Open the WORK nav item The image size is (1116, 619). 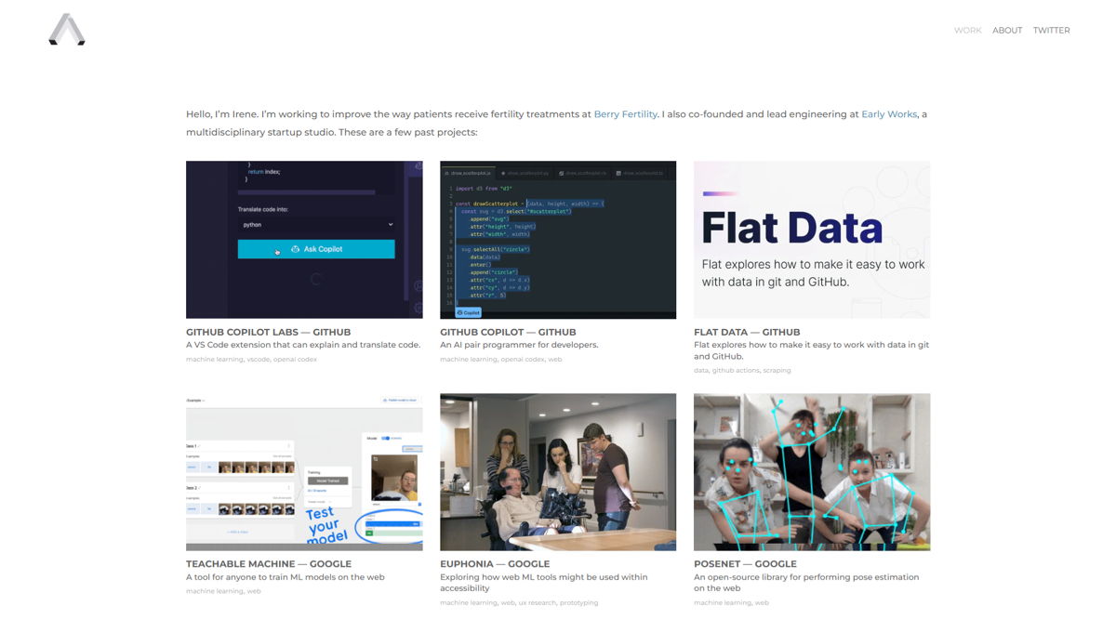click(967, 31)
